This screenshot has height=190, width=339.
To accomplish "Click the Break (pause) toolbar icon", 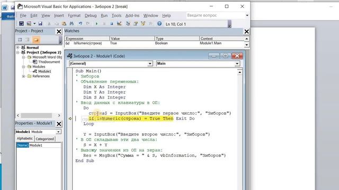I will coord(104,23).
